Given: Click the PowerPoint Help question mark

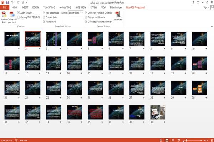Looking at the screenshot, I should point(193,2).
